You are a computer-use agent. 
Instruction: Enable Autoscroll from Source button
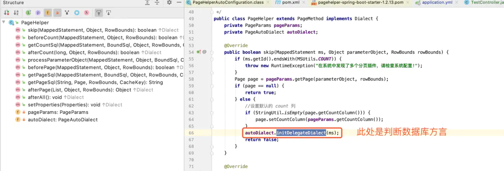(108, 13)
